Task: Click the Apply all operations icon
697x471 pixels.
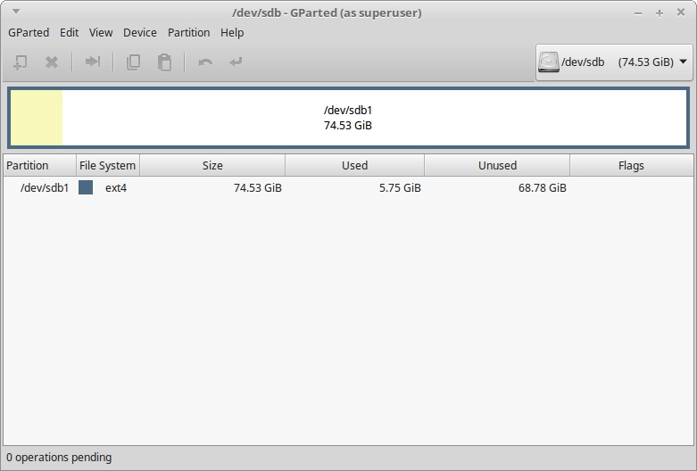Action: [236, 62]
